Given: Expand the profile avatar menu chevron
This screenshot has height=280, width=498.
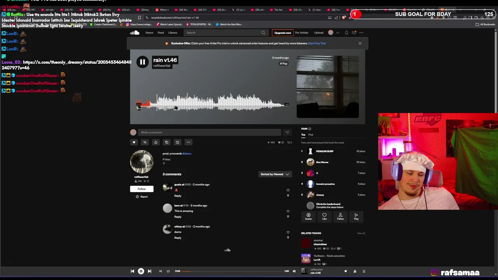Looking at the screenshot, I should click(338, 33).
